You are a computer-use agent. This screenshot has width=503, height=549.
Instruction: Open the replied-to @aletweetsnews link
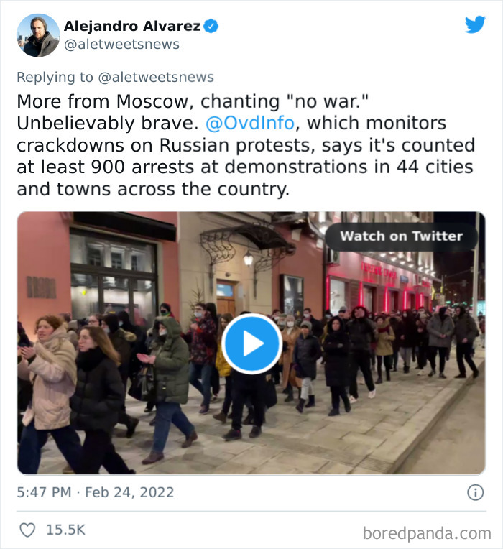click(x=156, y=77)
